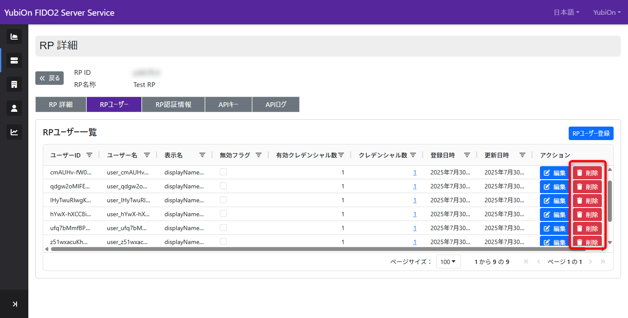
Task: Open credential count link for user z51wxacuKh
Action: 415,242
